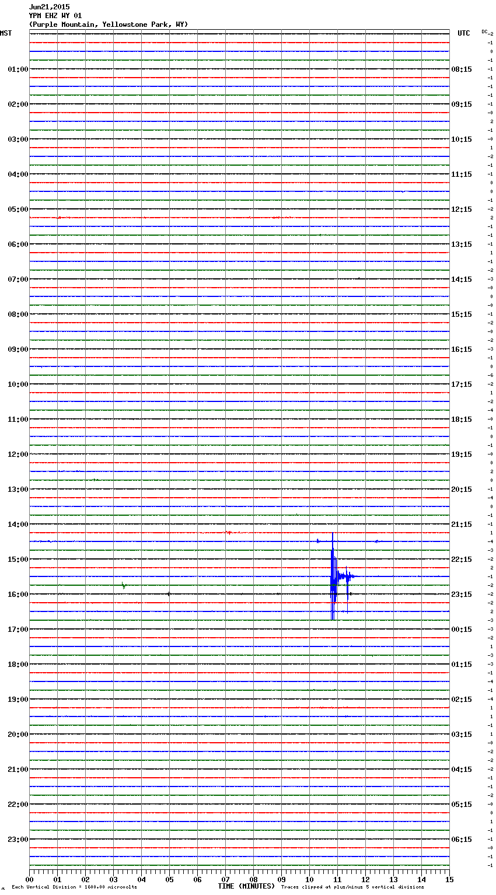496x895 pixels.
Task: Select the station code YPM EHZ WY 01
Action: pos(55,16)
